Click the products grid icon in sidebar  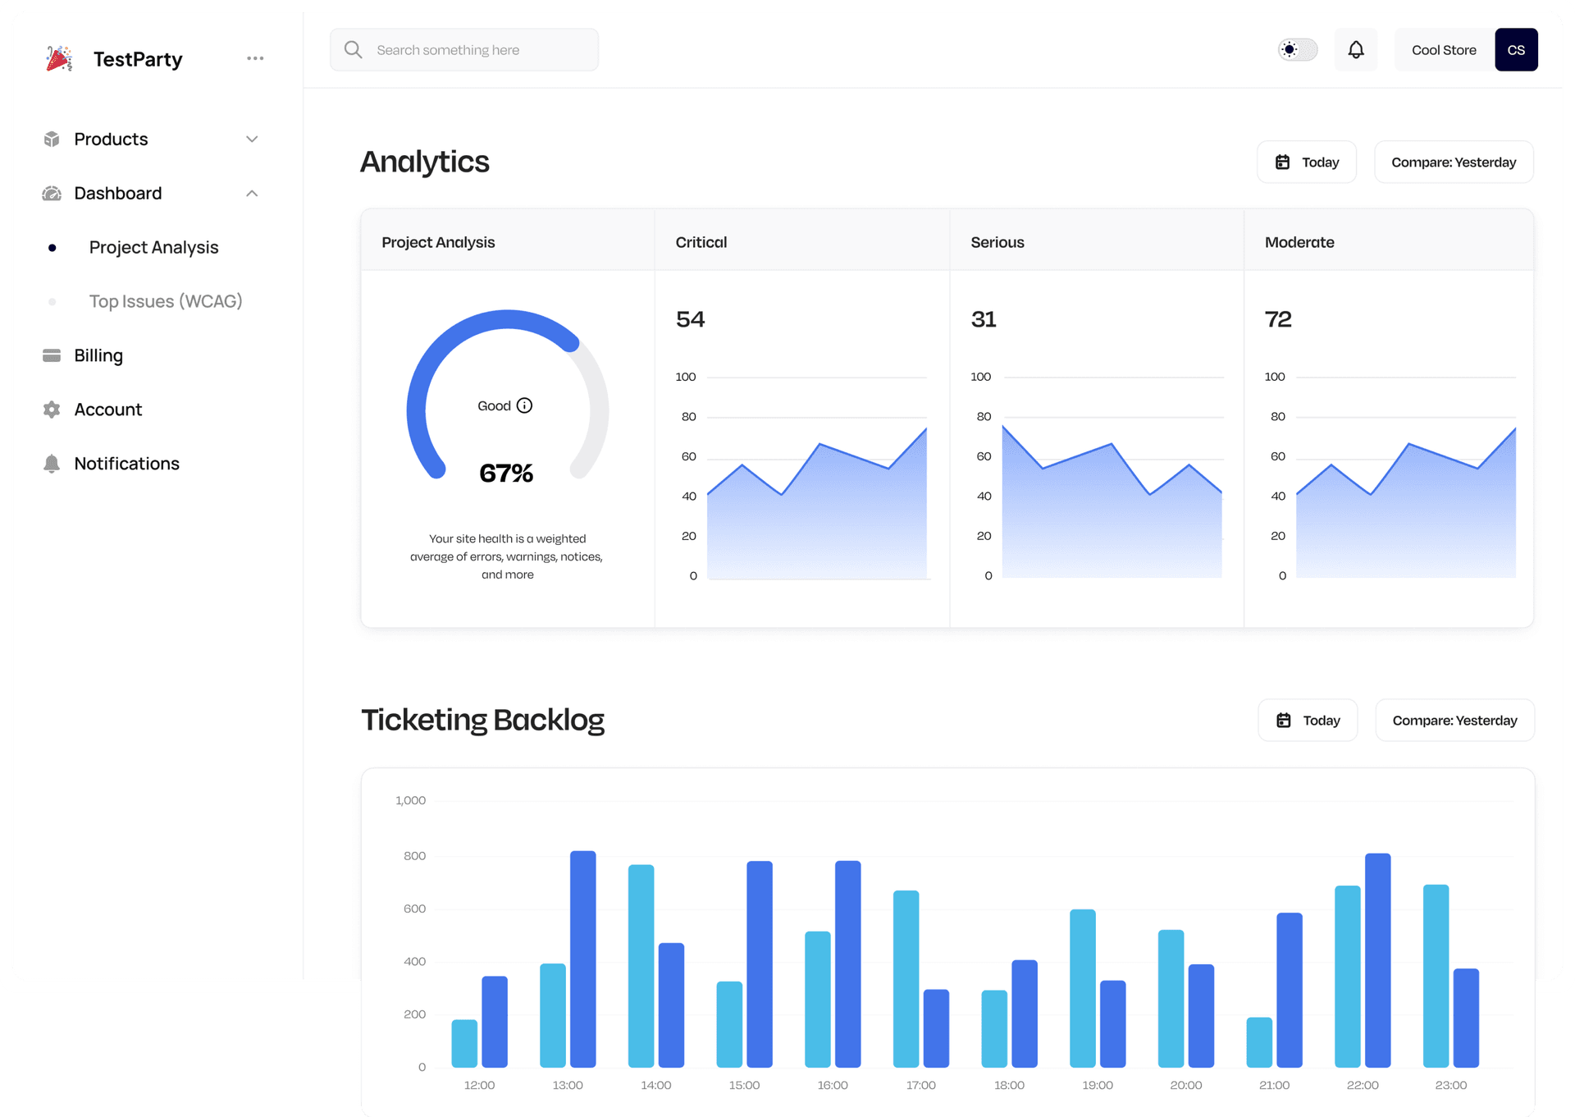pyautogui.click(x=51, y=138)
